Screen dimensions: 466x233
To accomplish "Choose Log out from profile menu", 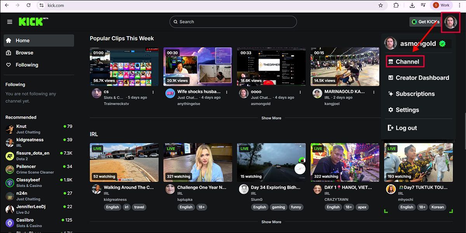I will pos(402,128).
